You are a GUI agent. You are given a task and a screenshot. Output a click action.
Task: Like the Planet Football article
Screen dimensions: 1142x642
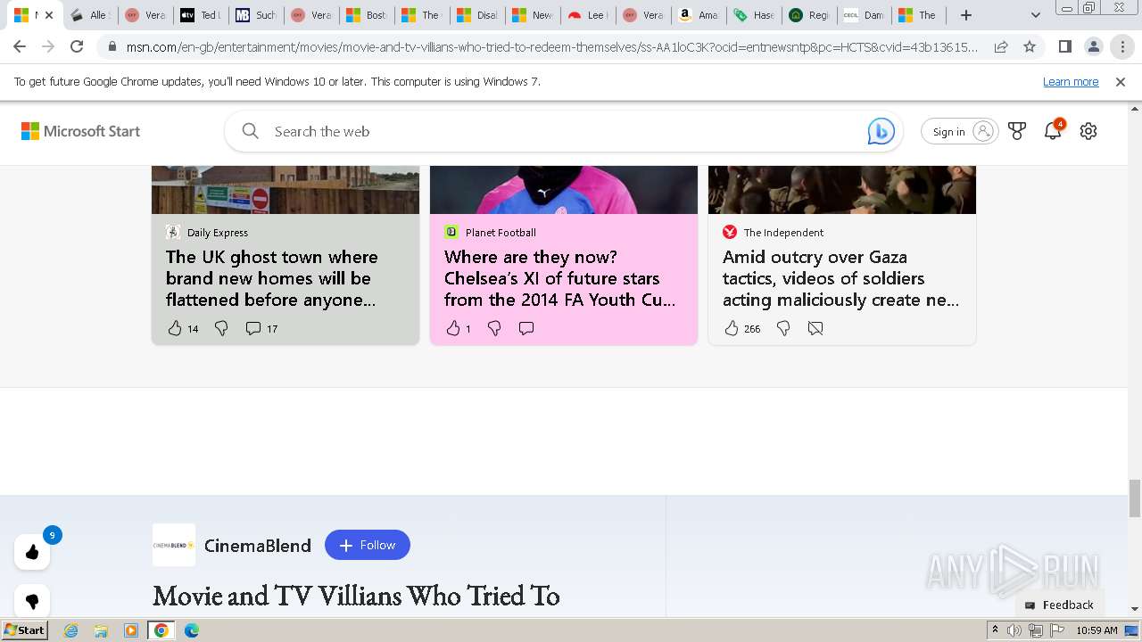tap(453, 328)
